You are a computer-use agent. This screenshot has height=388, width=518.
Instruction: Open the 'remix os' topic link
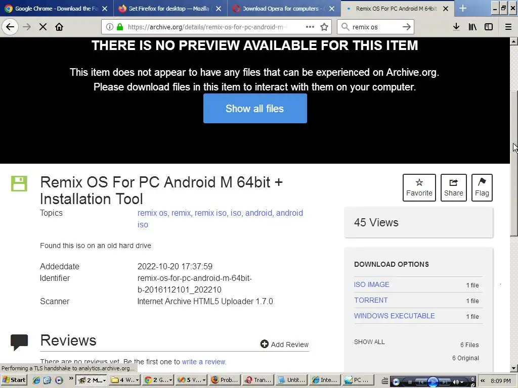click(152, 213)
